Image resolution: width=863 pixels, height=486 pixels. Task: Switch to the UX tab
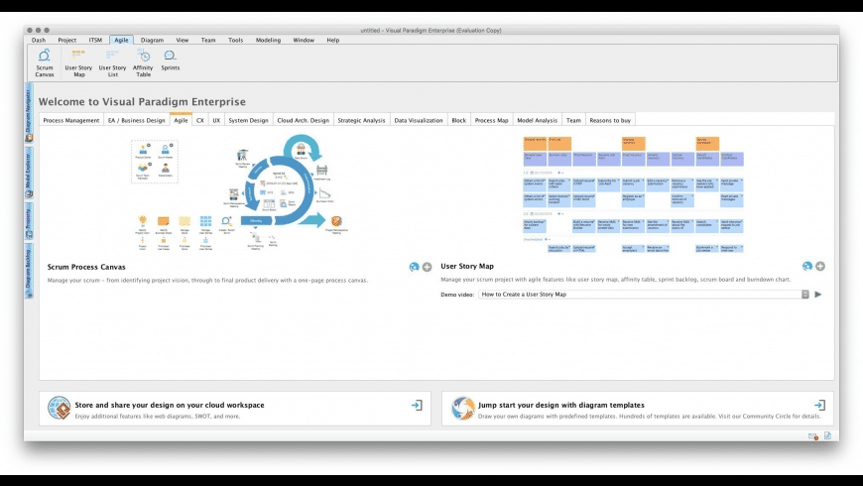tap(216, 120)
